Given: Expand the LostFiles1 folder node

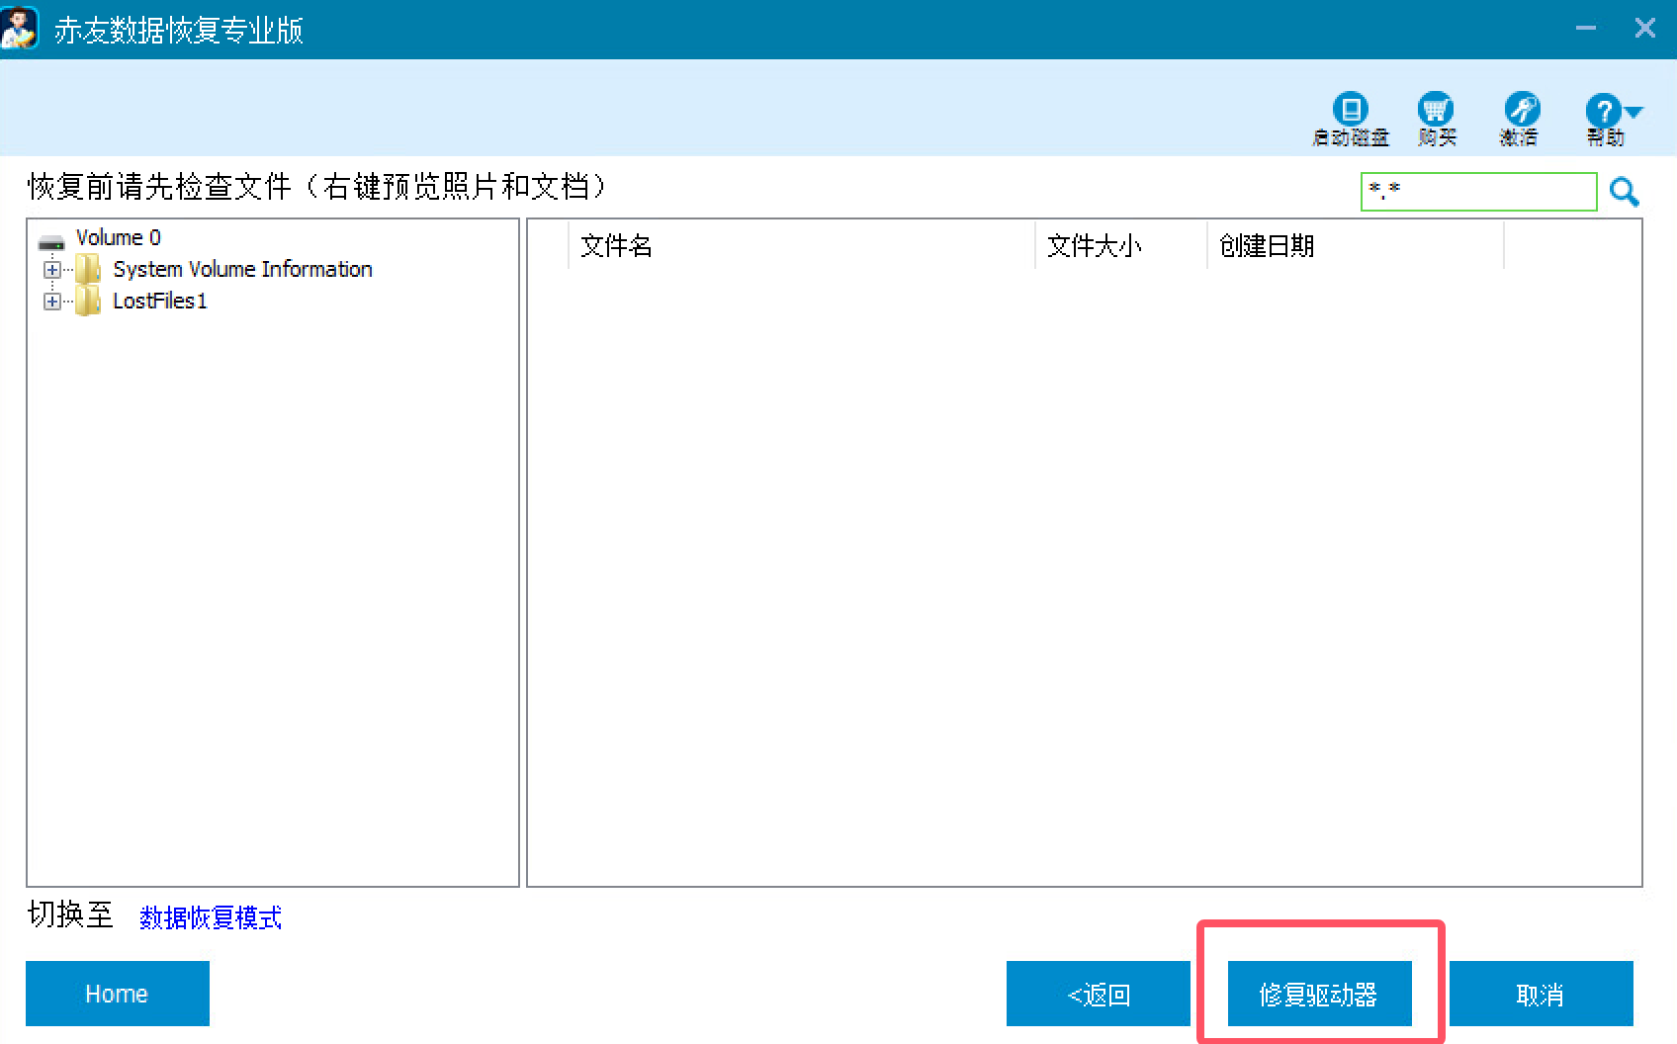Looking at the screenshot, I should (x=52, y=301).
